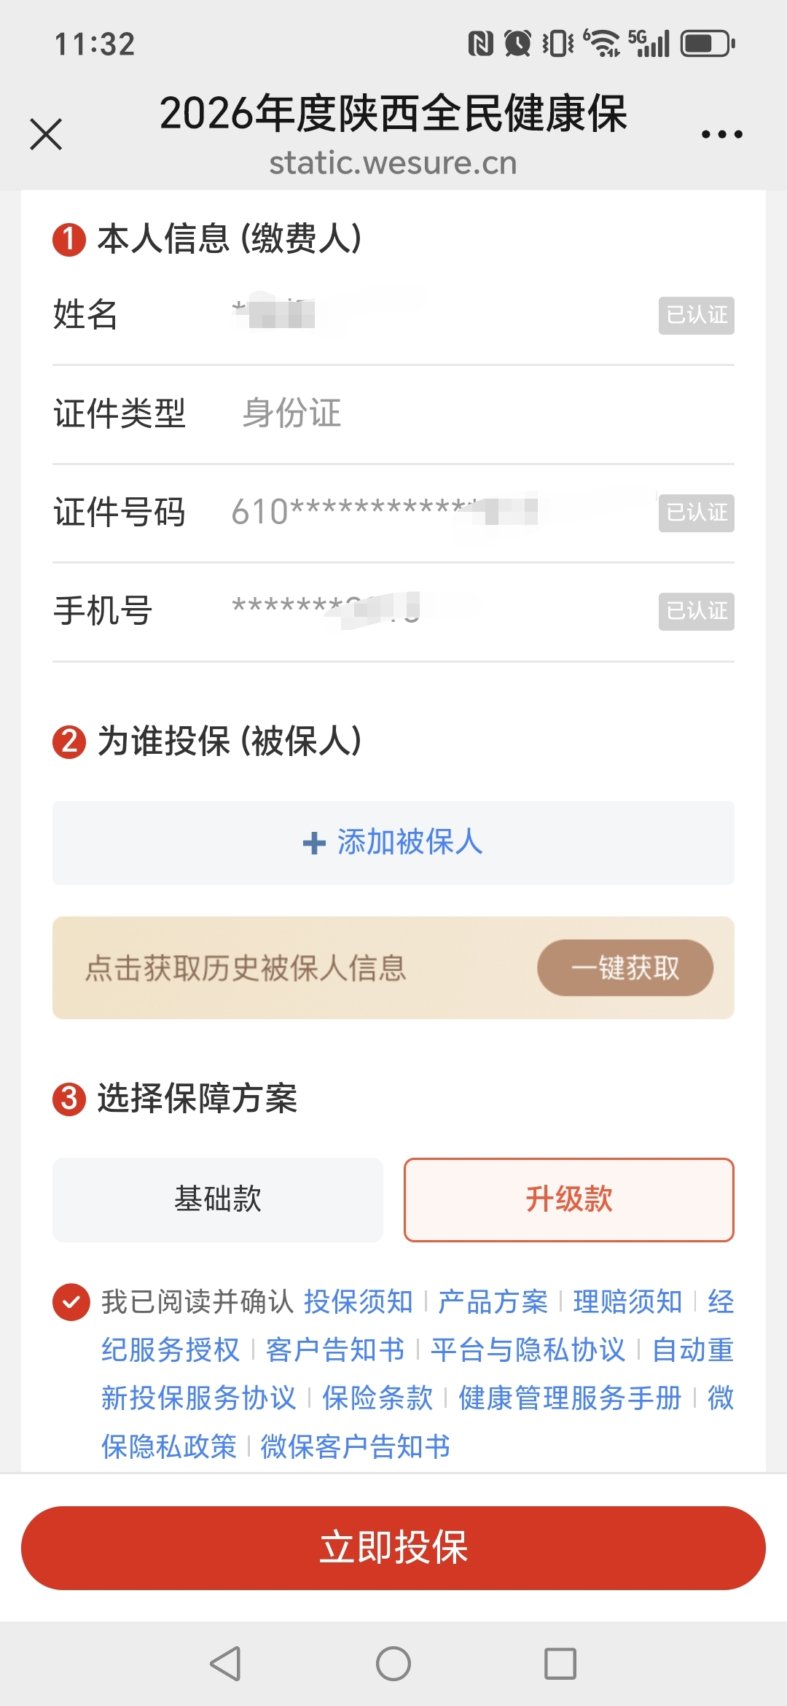The height and width of the screenshot is (1706, 787).
Task: Open the three-dot more options menu
Action: click(x=721, y=134)
